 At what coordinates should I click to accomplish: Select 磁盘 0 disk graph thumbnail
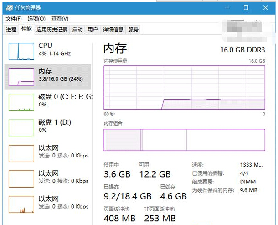point(21,102)
